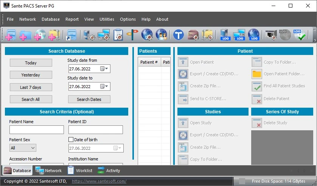Open the clipboard settings toolbar icon
Image resolution: width=317 pixels, height=186 pixels.
[118, 35]
